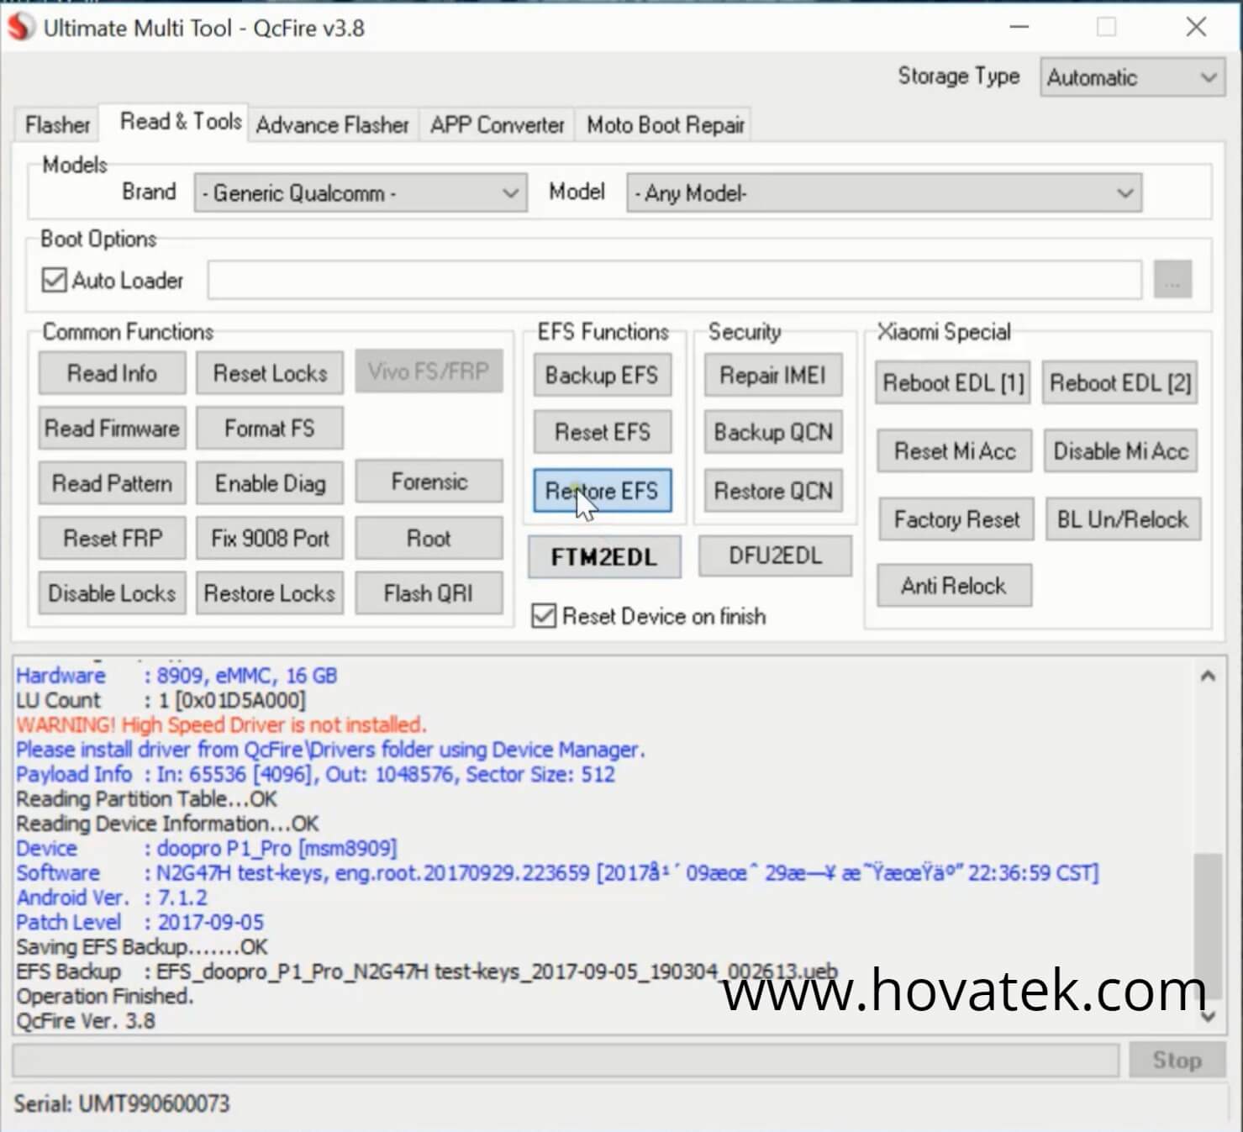Click the 'Patch Level' log line
This screenshot has height=1132, width=1243.
click(x=140, y=922)
